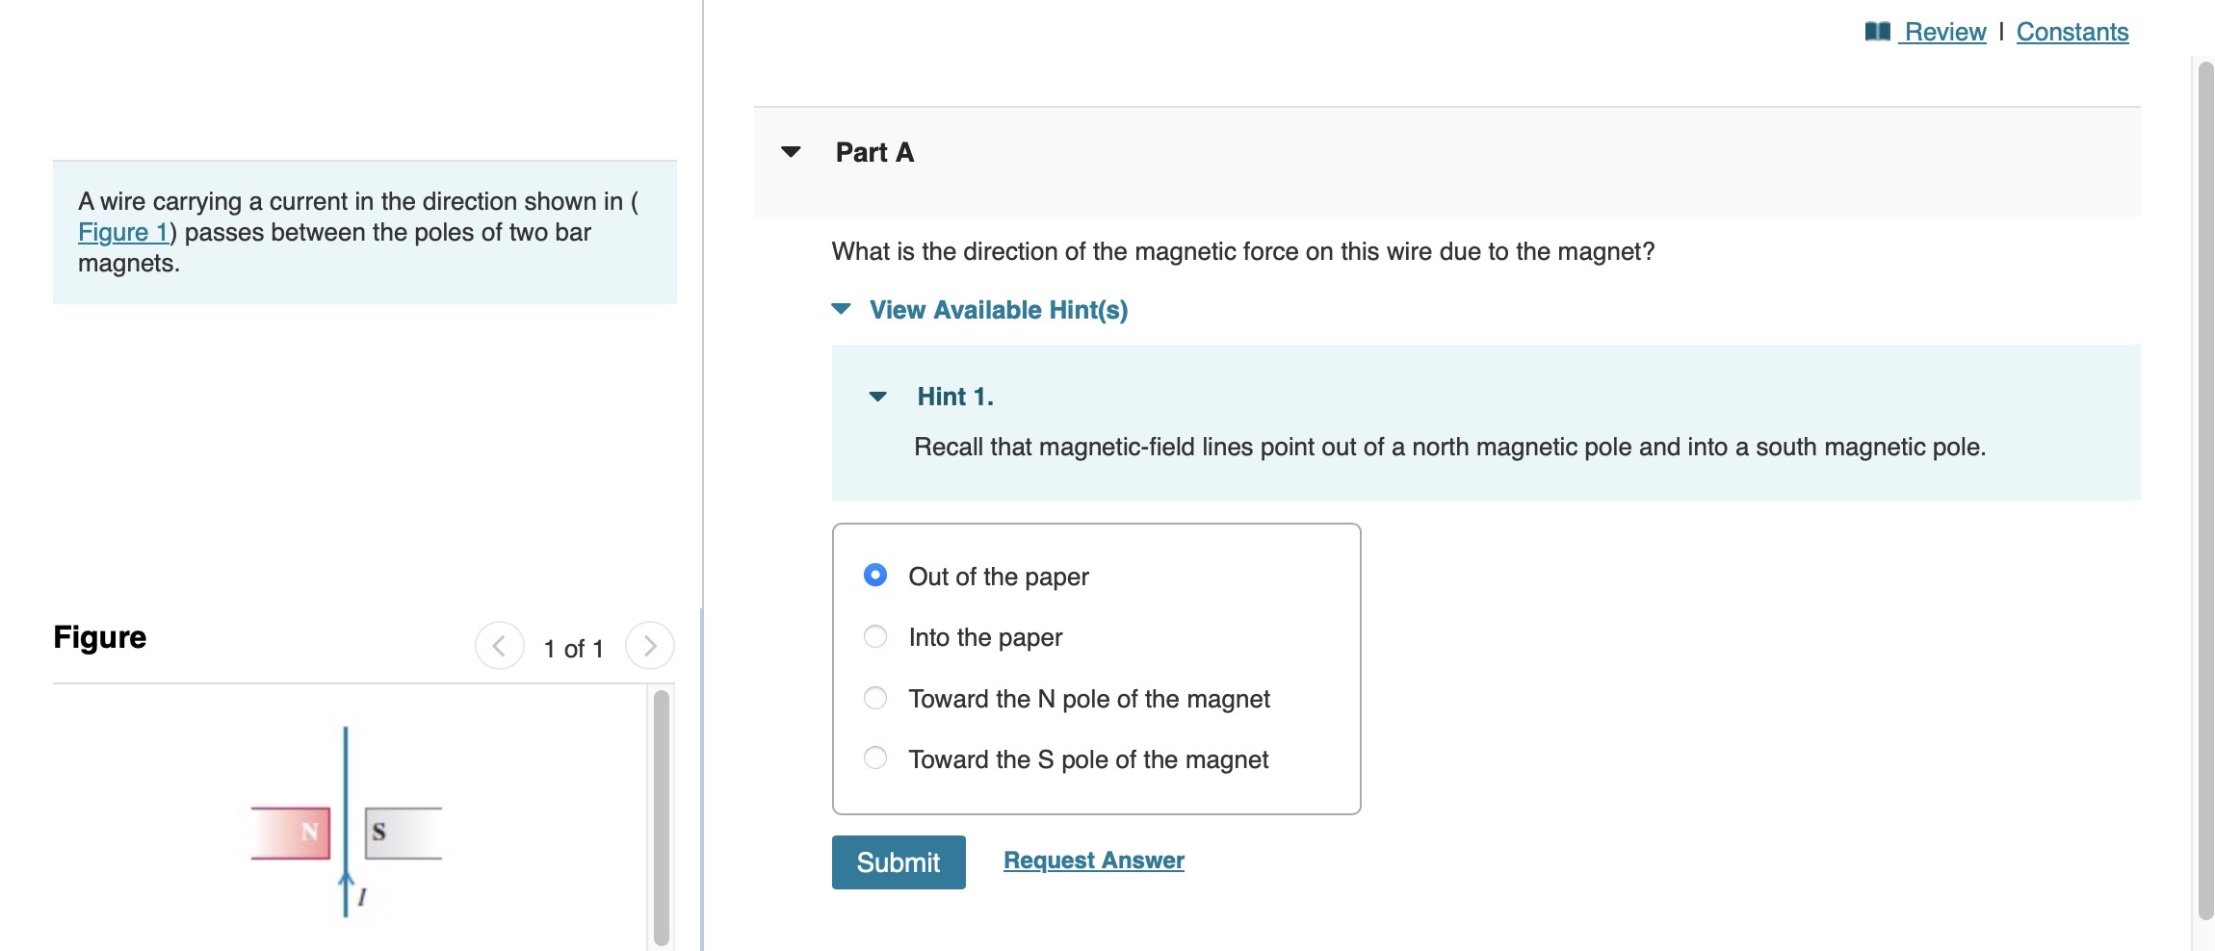This screenshot has height=951, width=2215.
Task: Open Figure 1 from the problem text
Action: (121, 232)
